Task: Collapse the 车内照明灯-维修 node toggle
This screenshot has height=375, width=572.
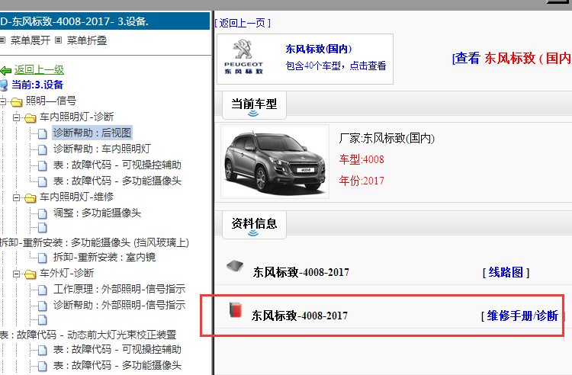Action: click(17, 197)
